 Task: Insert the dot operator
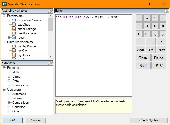click(151, 42)
